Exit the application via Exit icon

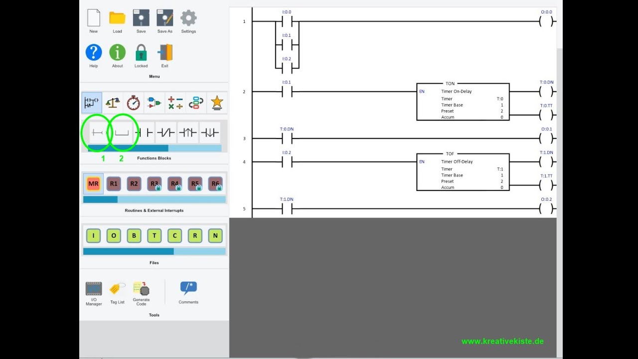click(165, 52)
